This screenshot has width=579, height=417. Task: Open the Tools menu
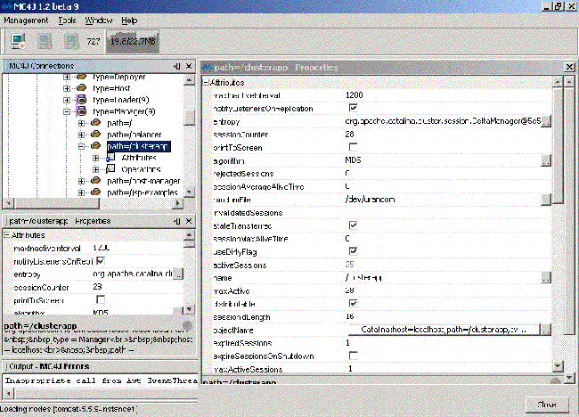pos(68,20)
